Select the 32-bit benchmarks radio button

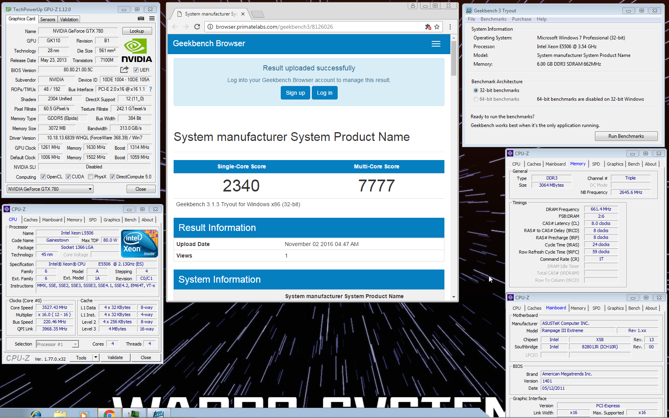[x=476, y=90]
